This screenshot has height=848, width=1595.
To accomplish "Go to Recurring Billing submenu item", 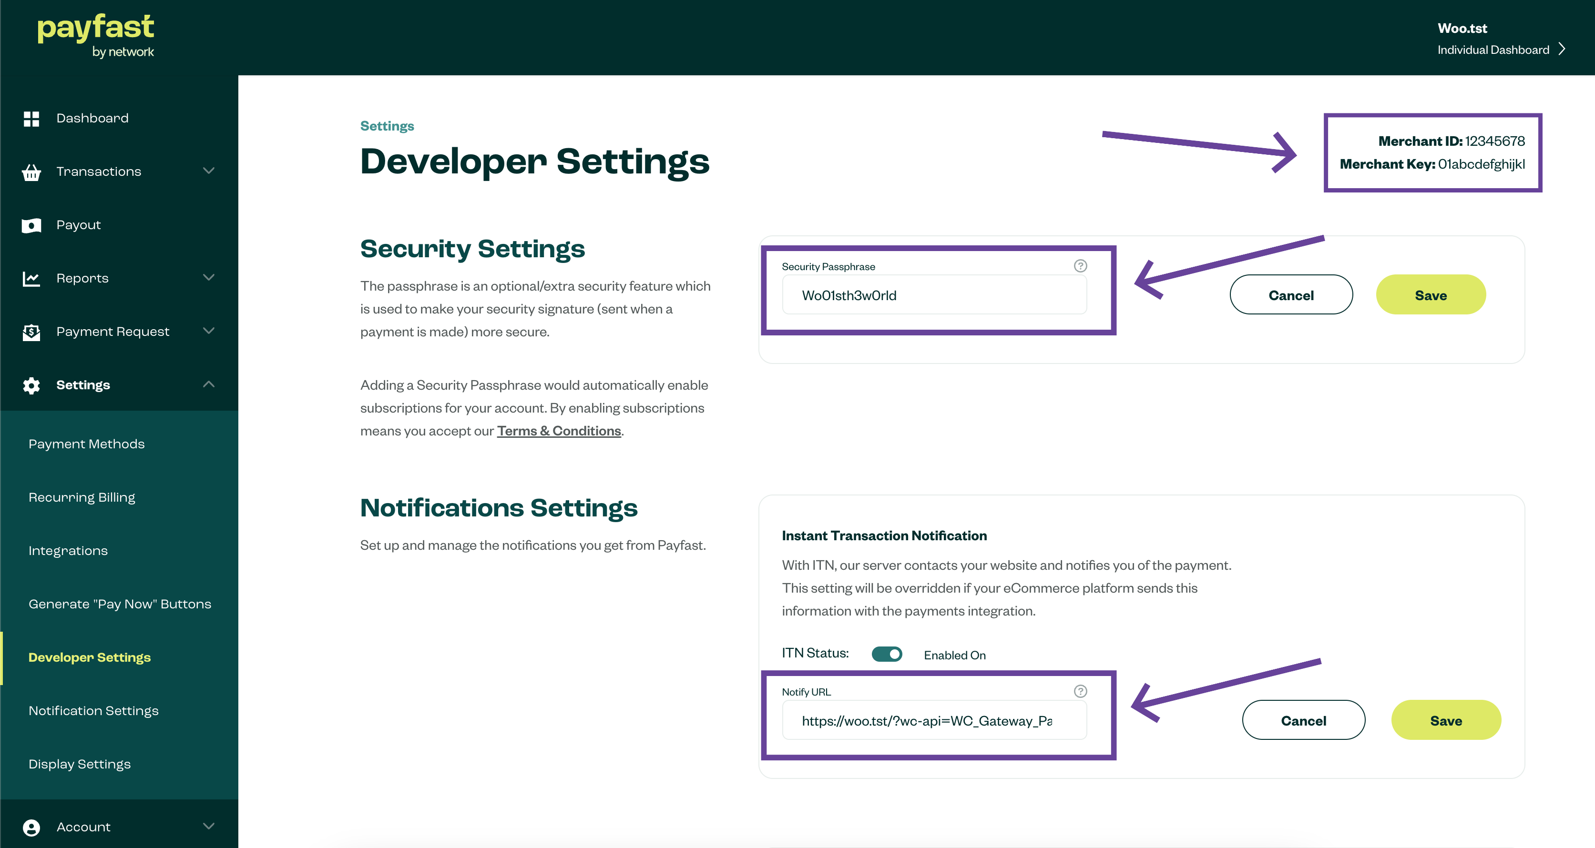I will tap(82, 497).
